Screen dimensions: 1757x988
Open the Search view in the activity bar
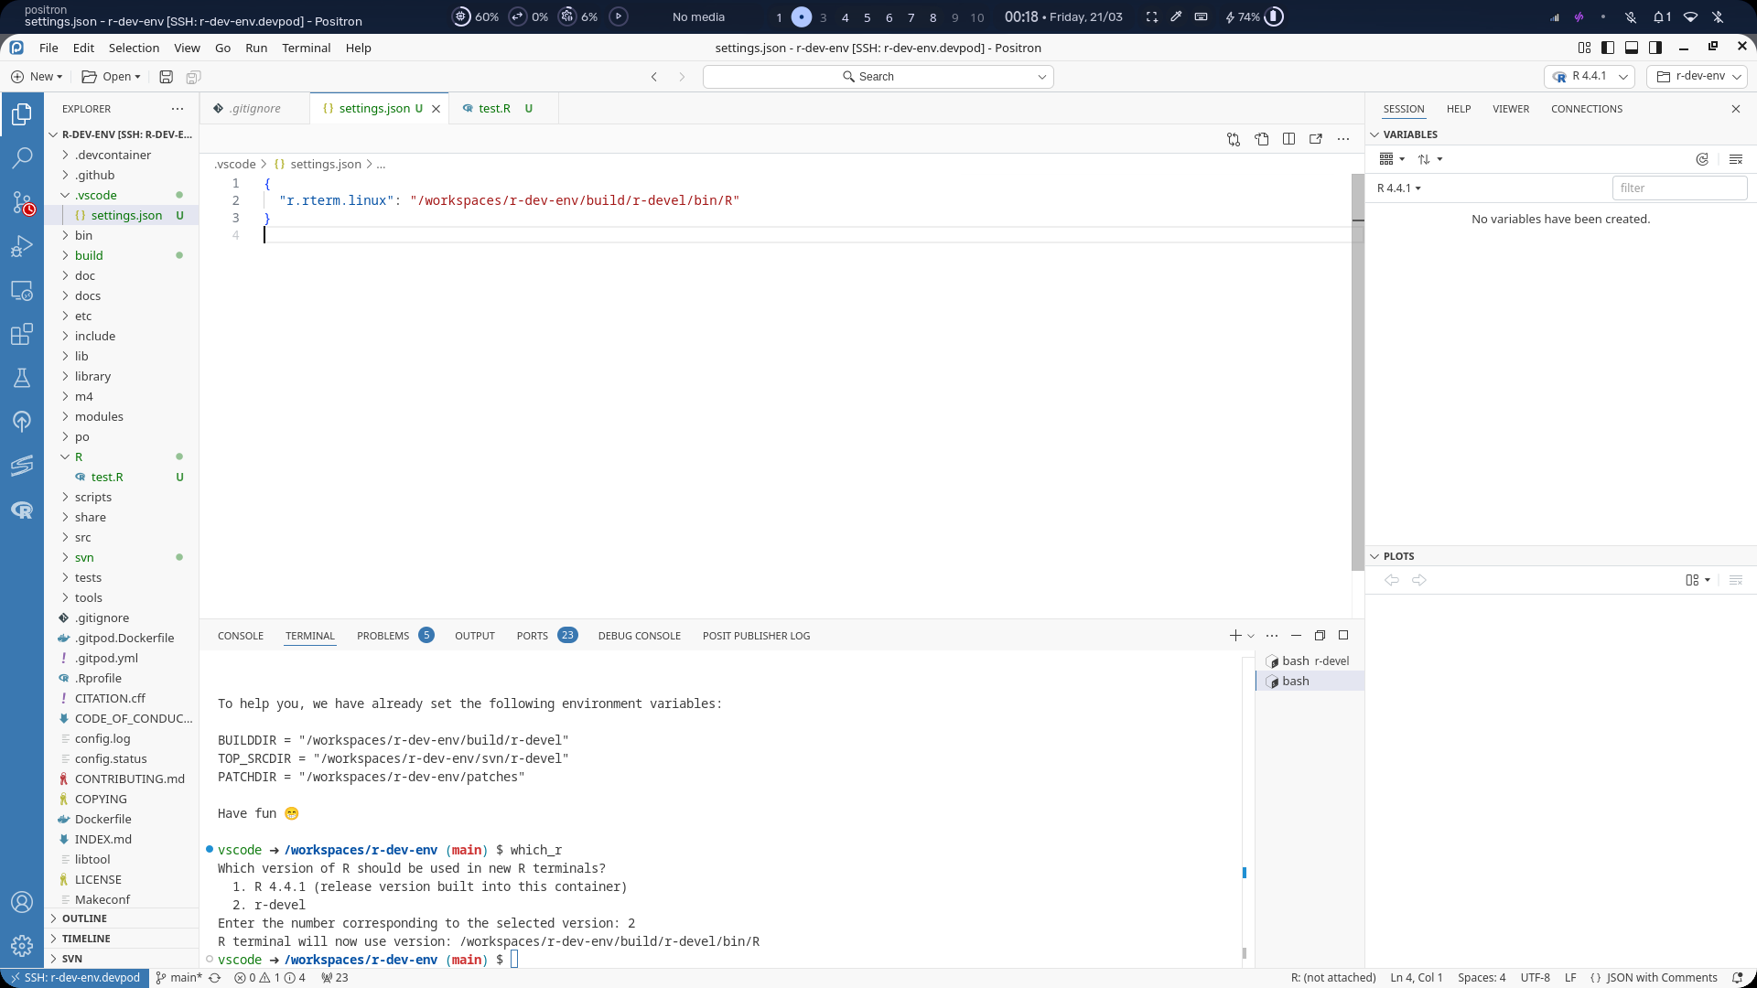[22, 158]
